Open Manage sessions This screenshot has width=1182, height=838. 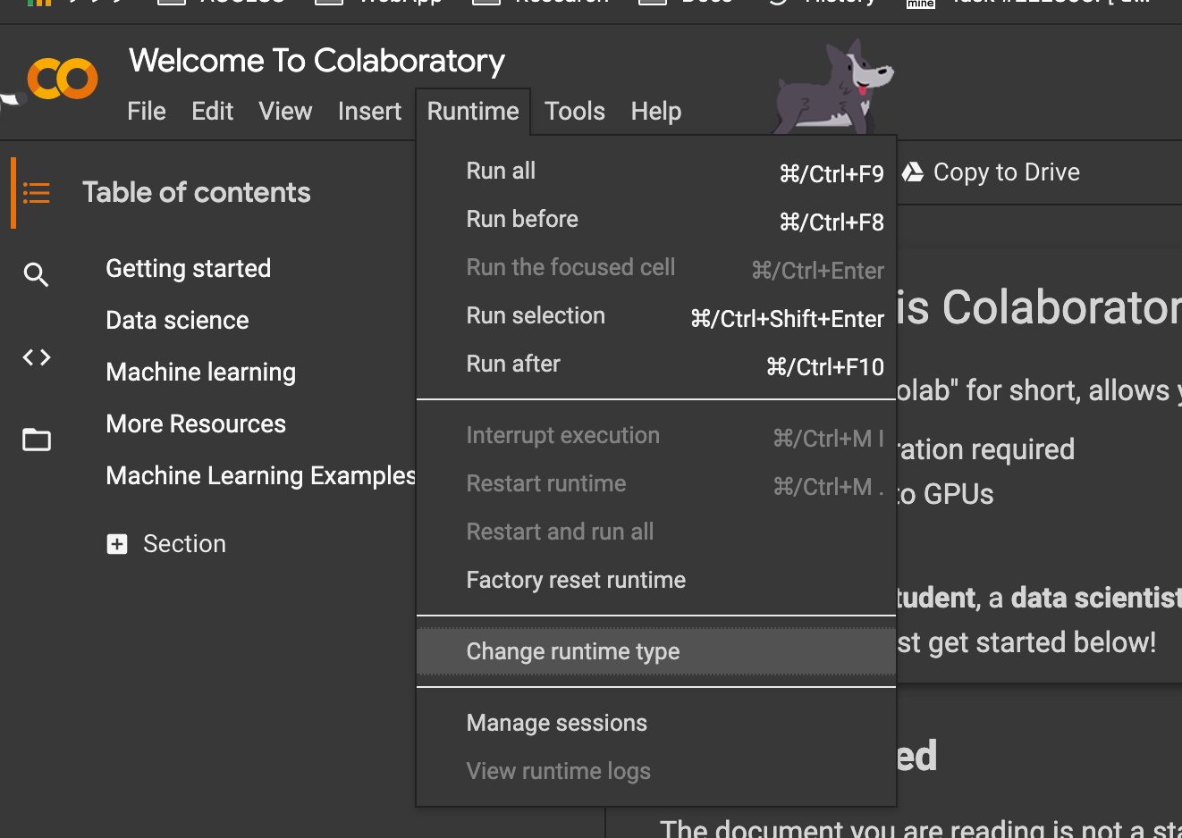coord(556,724)
